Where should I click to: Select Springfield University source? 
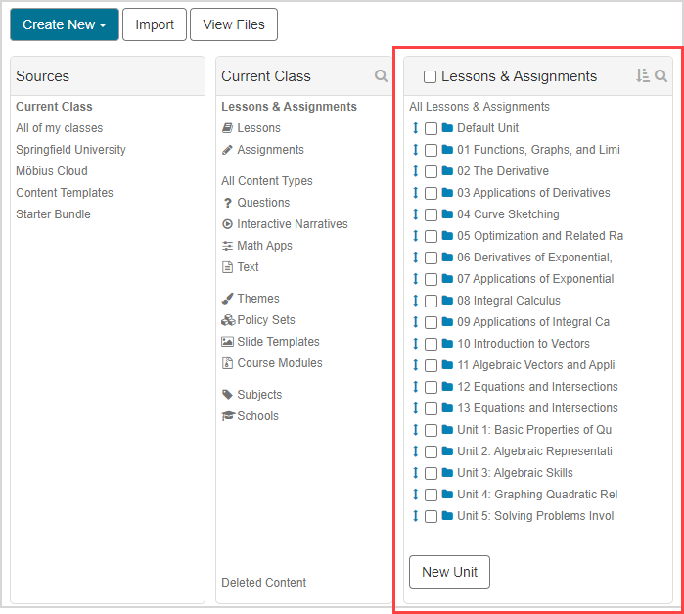pos(70,150)
